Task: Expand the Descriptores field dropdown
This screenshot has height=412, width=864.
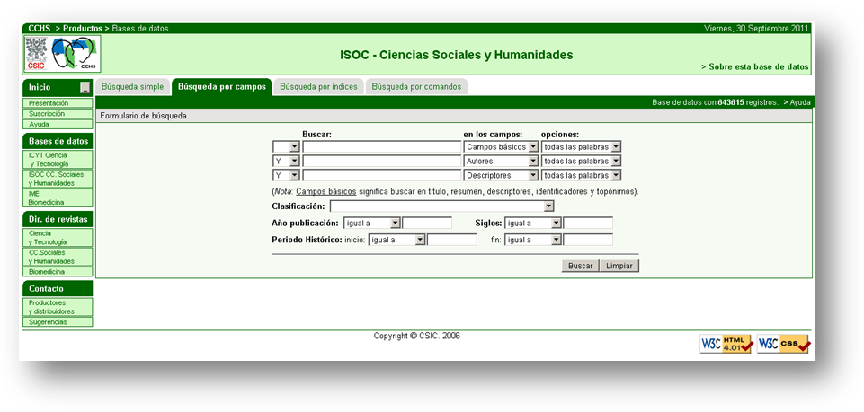Action: pyautogui.click(x=501, y=175)
